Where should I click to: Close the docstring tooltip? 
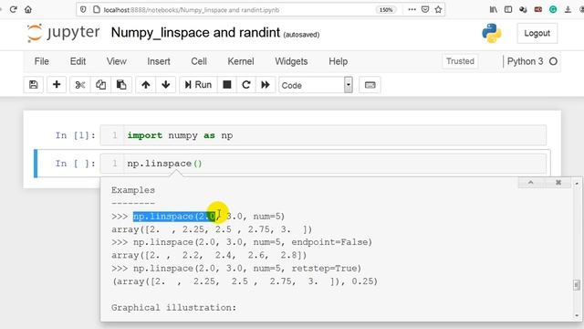click(558, 183)
